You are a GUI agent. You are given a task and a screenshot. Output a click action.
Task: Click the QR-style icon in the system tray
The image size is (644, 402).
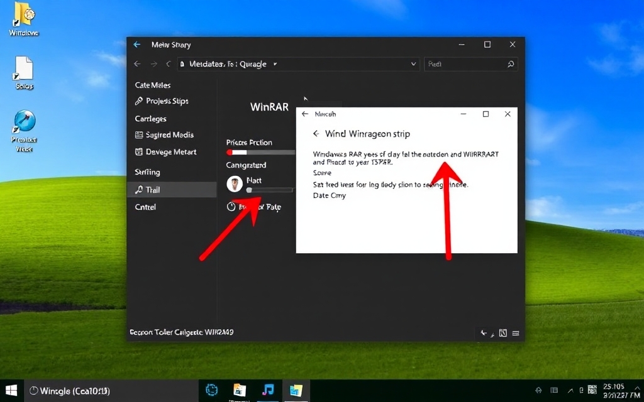592,389
